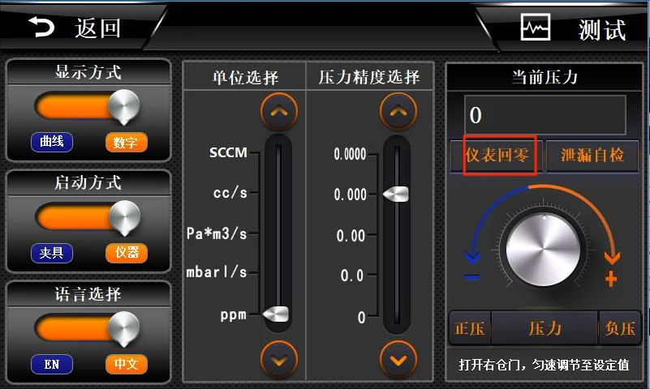
Task: Select 夹具 start mode
Action: pos(52,253)
